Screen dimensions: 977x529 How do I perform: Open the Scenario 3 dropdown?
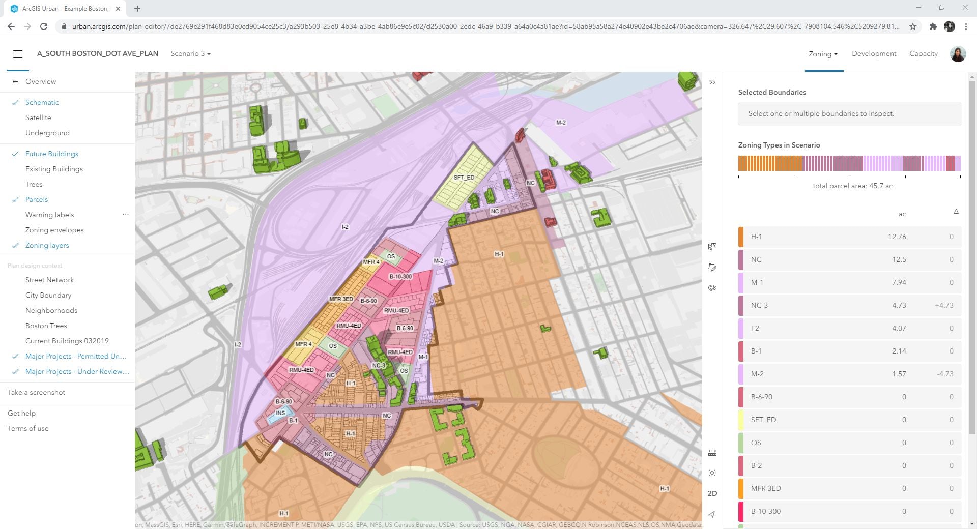[190, 53]
